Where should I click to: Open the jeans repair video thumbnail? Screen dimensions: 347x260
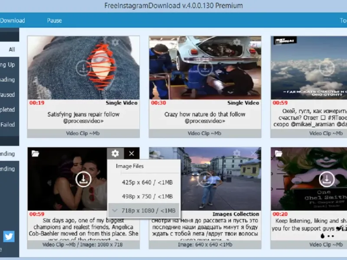coord(83,68)
